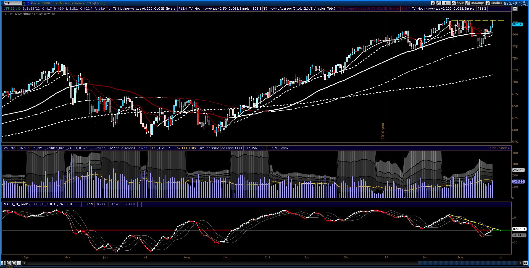This screenshot has height=268, width=529.
Task: Click the blue number 3 badge
Action: tap(28, 3)
